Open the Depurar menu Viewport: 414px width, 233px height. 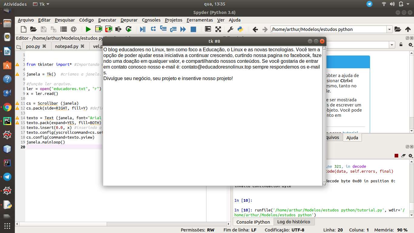129,20
